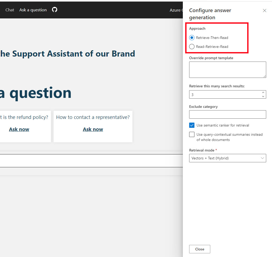Viewport: 272px width, 257px height.
Task: Open the GitHub repository icon link
Action: pyautogui.click(x=54, y=10)
